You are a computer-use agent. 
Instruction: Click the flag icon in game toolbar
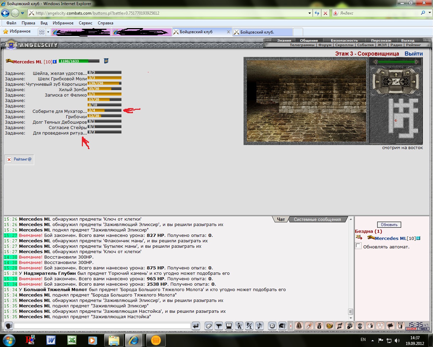[x=390, y=326]
